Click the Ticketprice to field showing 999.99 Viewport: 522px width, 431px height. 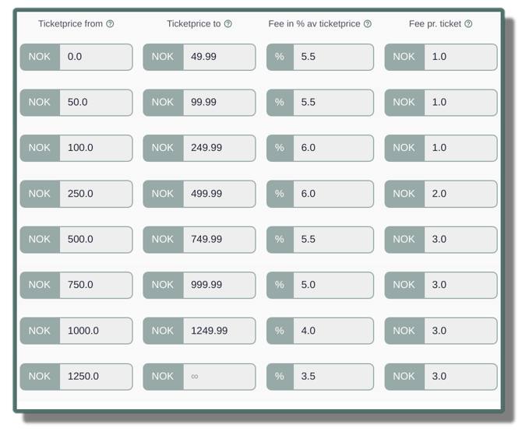pyautogui.click(x=218, y=285)
